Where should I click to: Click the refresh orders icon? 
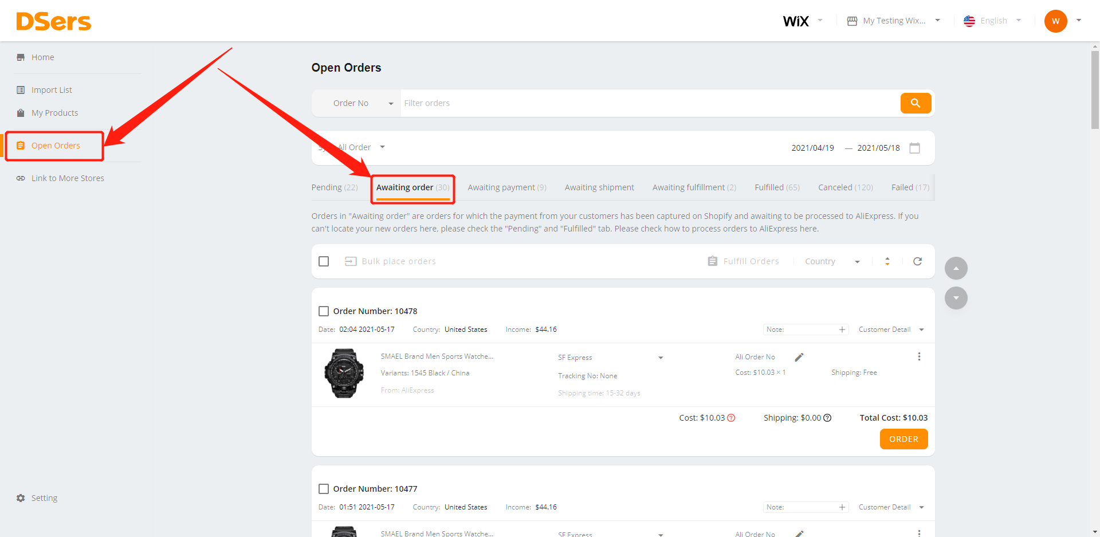(917, 261)
